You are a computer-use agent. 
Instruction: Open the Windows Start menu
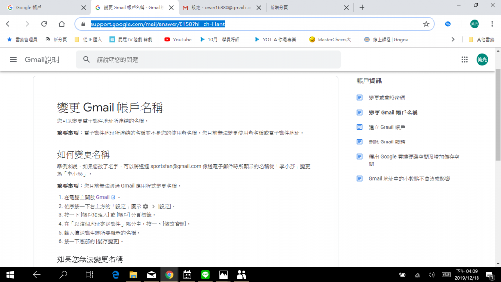point(10,275)
